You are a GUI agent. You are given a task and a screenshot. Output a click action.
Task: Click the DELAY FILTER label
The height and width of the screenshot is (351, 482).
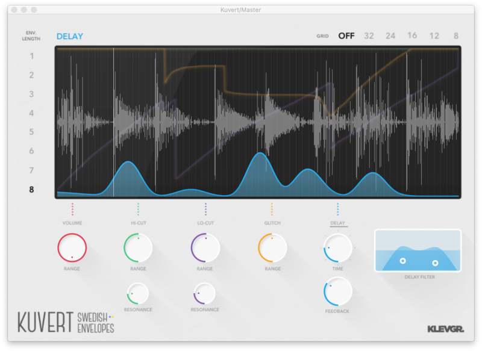[419, 277]
